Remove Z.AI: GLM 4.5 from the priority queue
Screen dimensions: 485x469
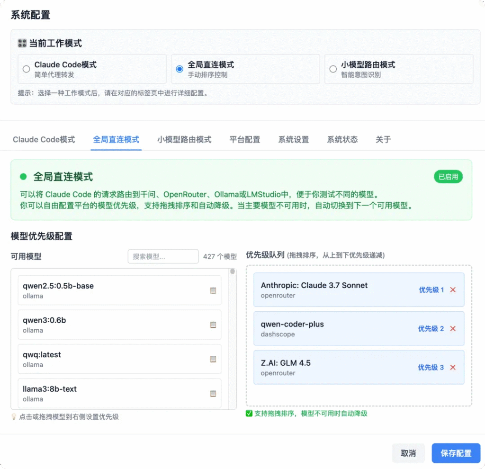(453, 367)
